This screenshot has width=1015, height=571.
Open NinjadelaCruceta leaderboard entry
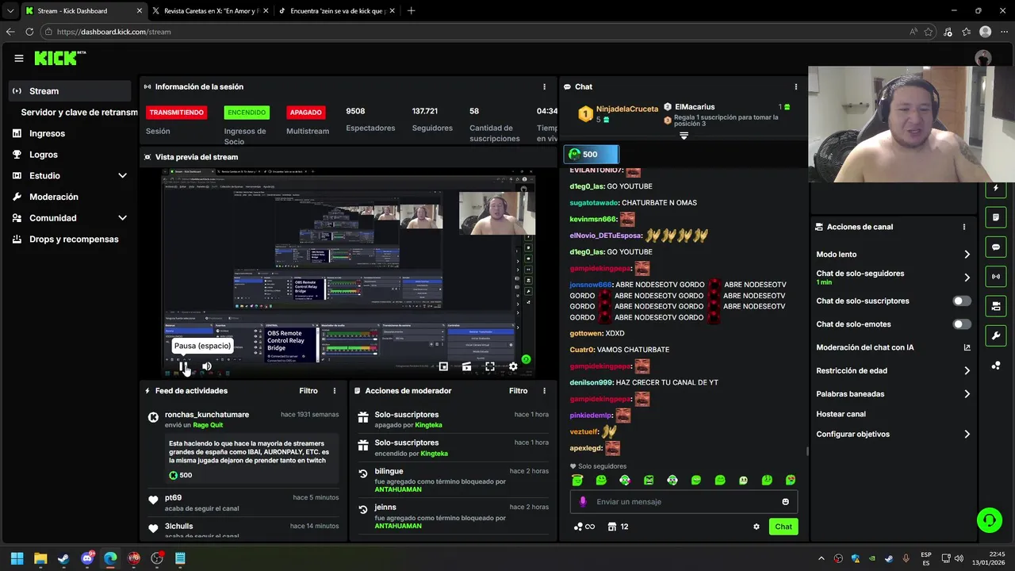click(619, 114)
